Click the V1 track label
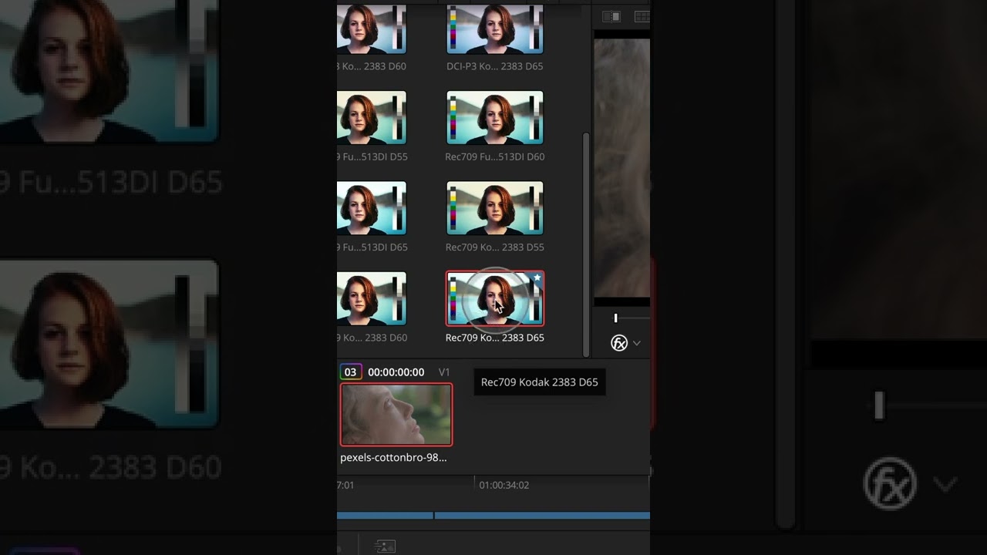This screenshot has height=555, width=987. 444,372
